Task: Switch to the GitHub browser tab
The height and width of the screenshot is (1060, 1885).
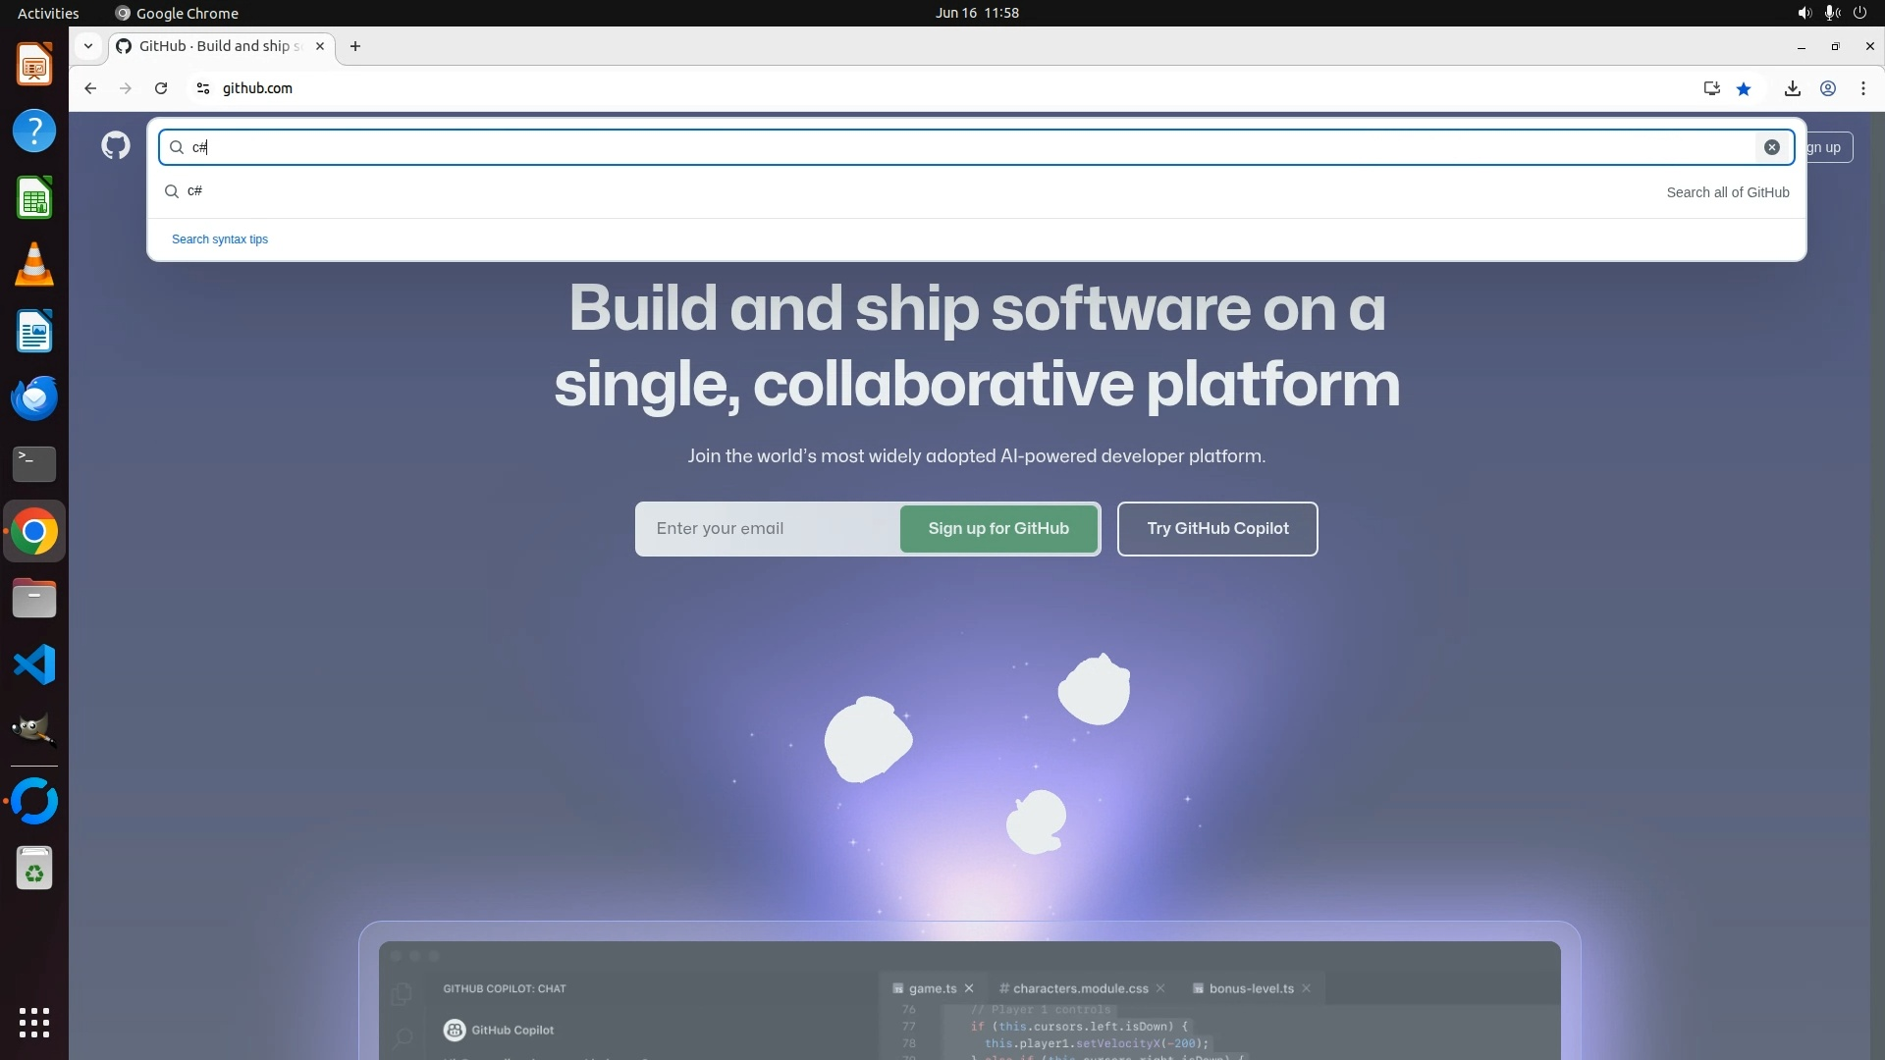Action: pos(218,46)
